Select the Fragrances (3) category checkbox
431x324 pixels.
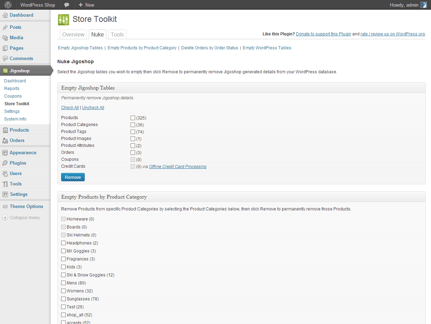pos(63,259)
